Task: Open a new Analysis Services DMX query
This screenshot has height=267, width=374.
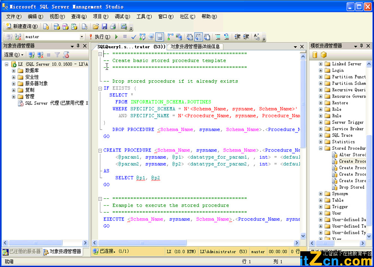Action: tap(65, 27)
